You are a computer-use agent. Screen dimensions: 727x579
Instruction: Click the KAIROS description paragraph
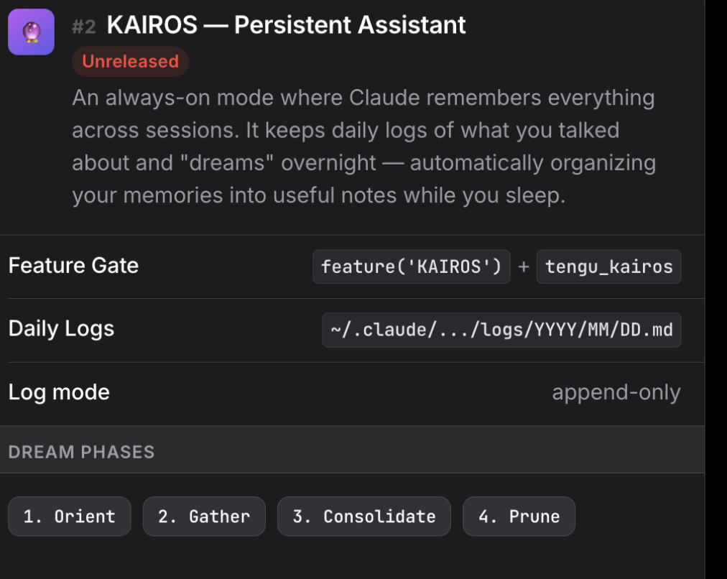point(363,147)
